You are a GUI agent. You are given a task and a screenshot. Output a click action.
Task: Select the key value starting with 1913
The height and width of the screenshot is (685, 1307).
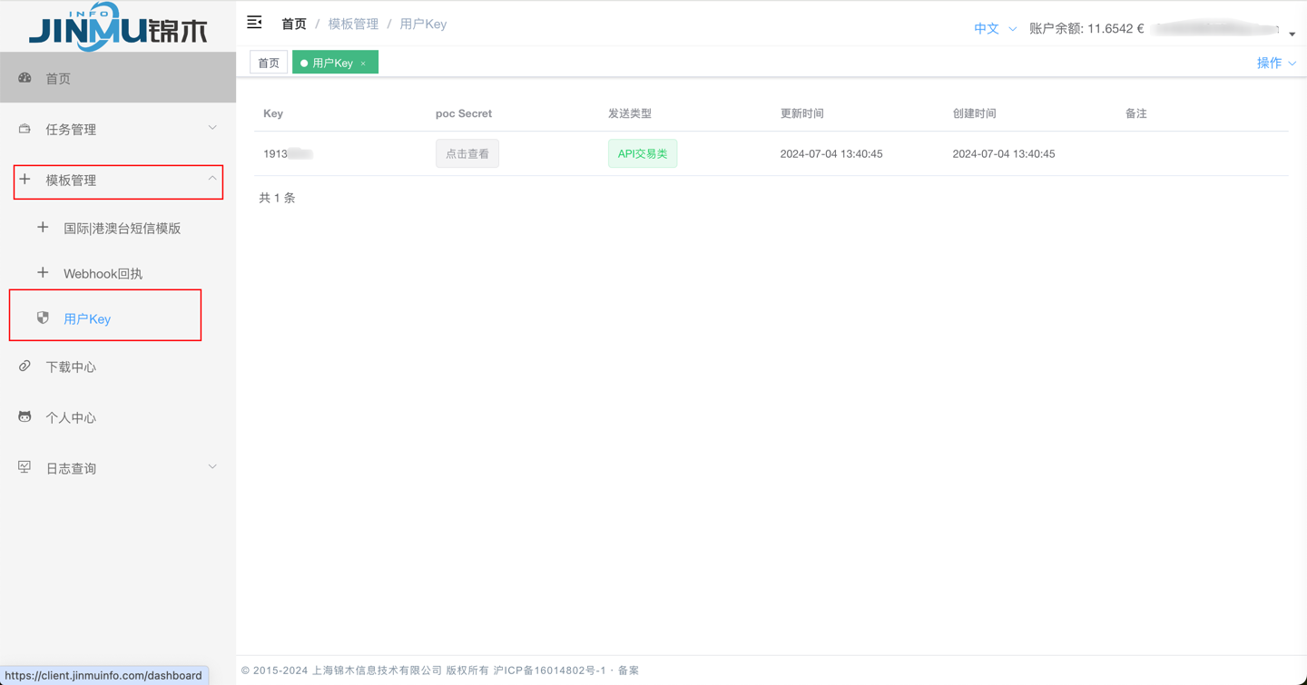(x=288, y=154)
